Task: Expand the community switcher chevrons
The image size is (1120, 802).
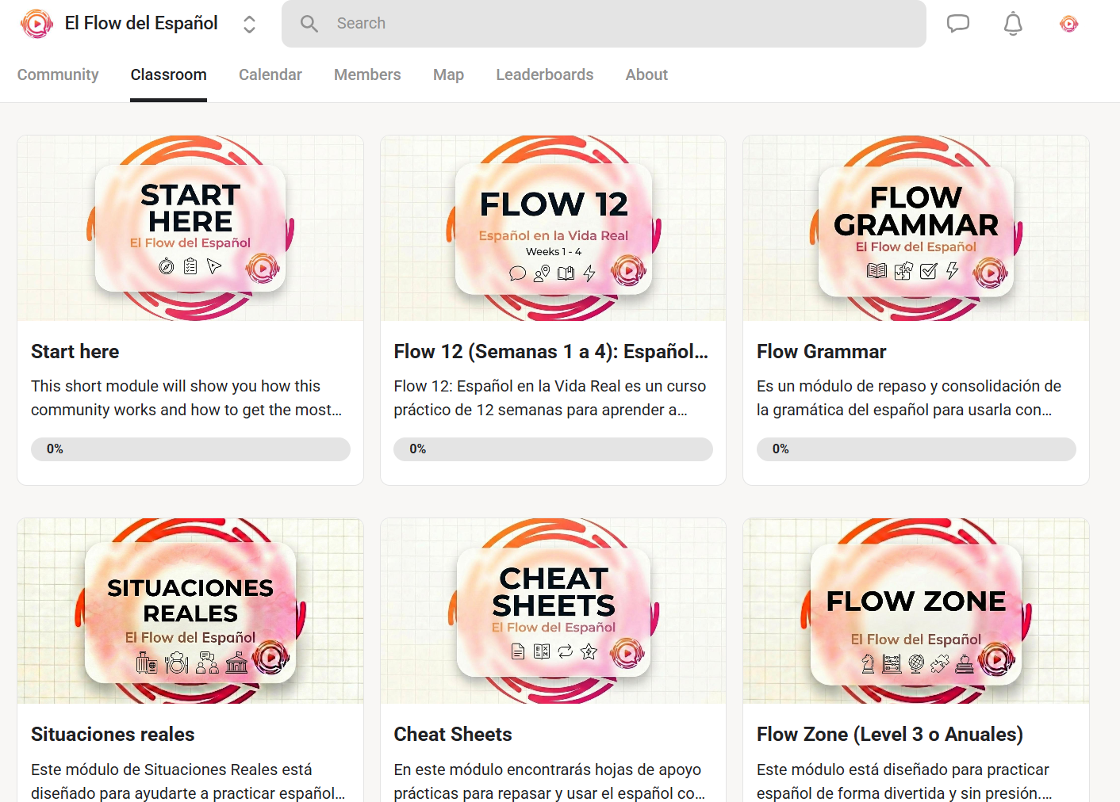Action: click(249, 24)
